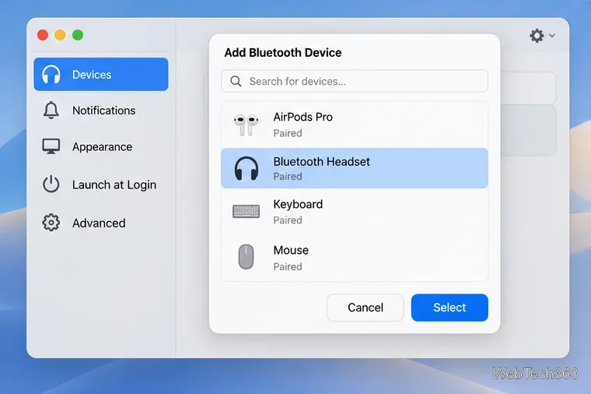Maximize the window with the green button
The height and width of the screenshot is (394, 591).
coord(78,35)
